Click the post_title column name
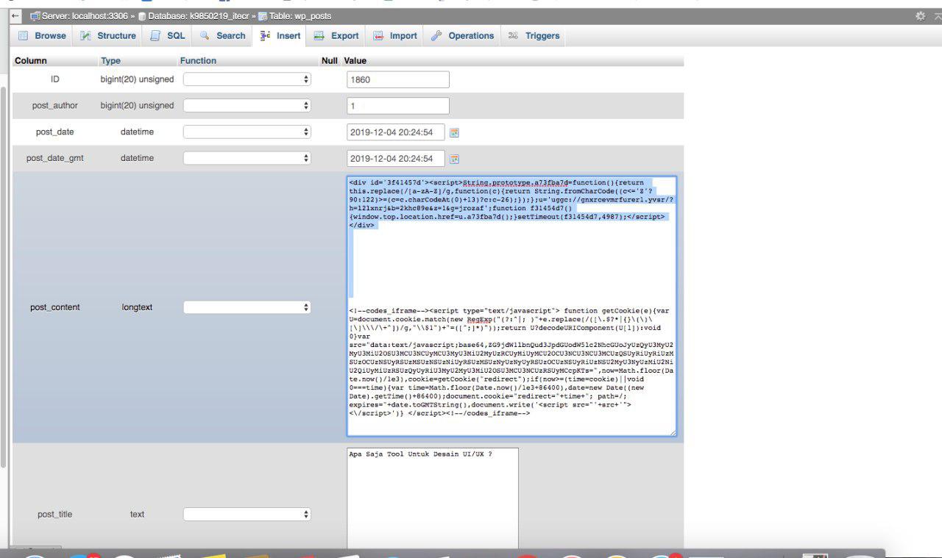Image resolution: width=942 pixels, height=558 pixels. (x=55, y=515)
